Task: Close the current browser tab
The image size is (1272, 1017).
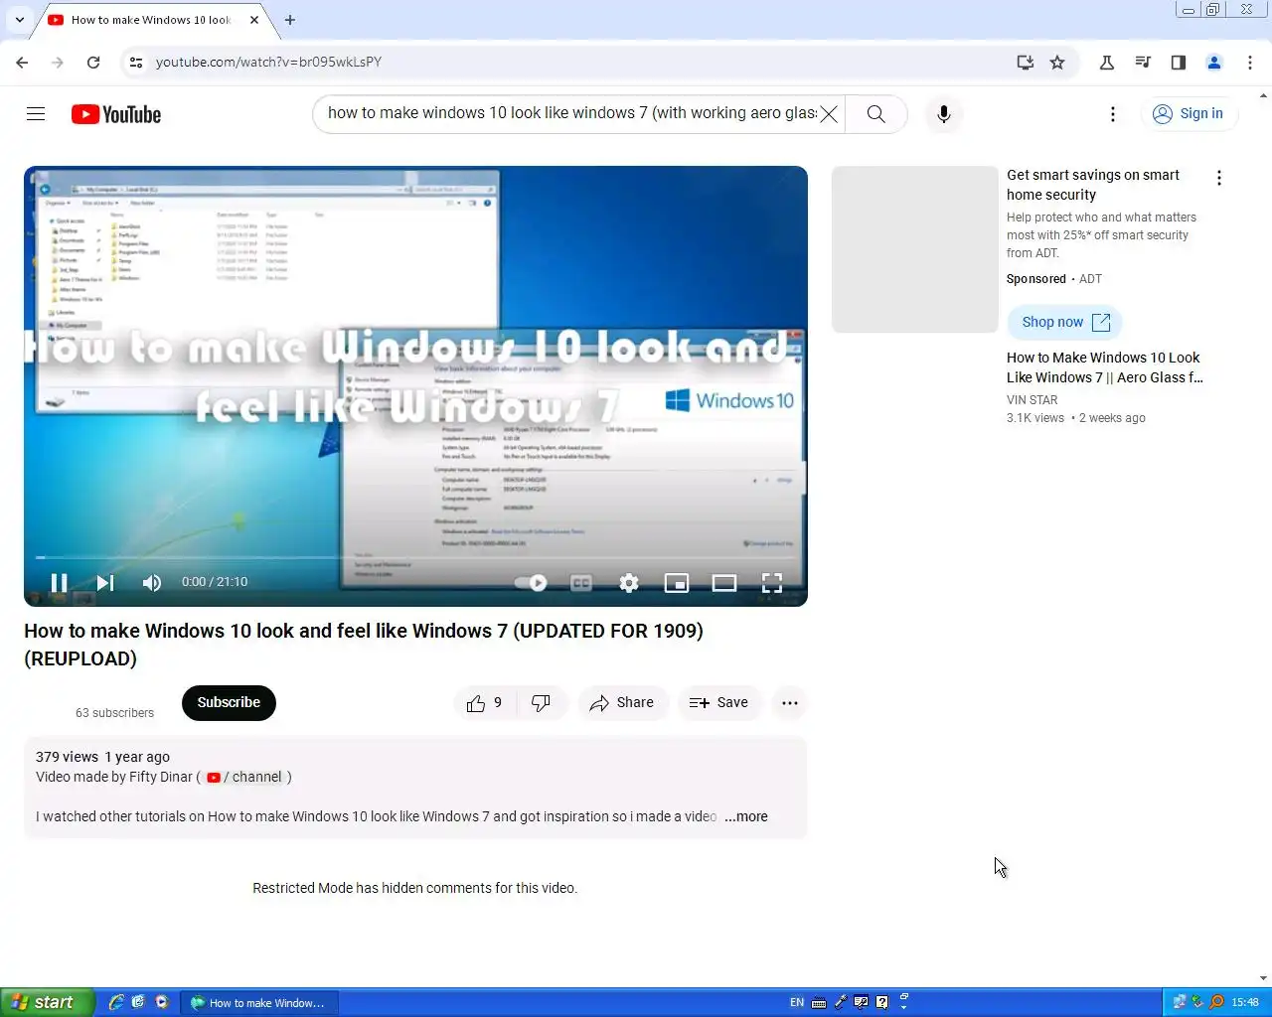Action: 254,20
